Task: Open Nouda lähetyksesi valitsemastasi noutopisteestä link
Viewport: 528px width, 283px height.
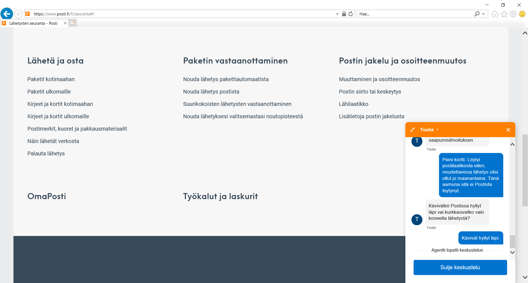Action: pos(243,116)
